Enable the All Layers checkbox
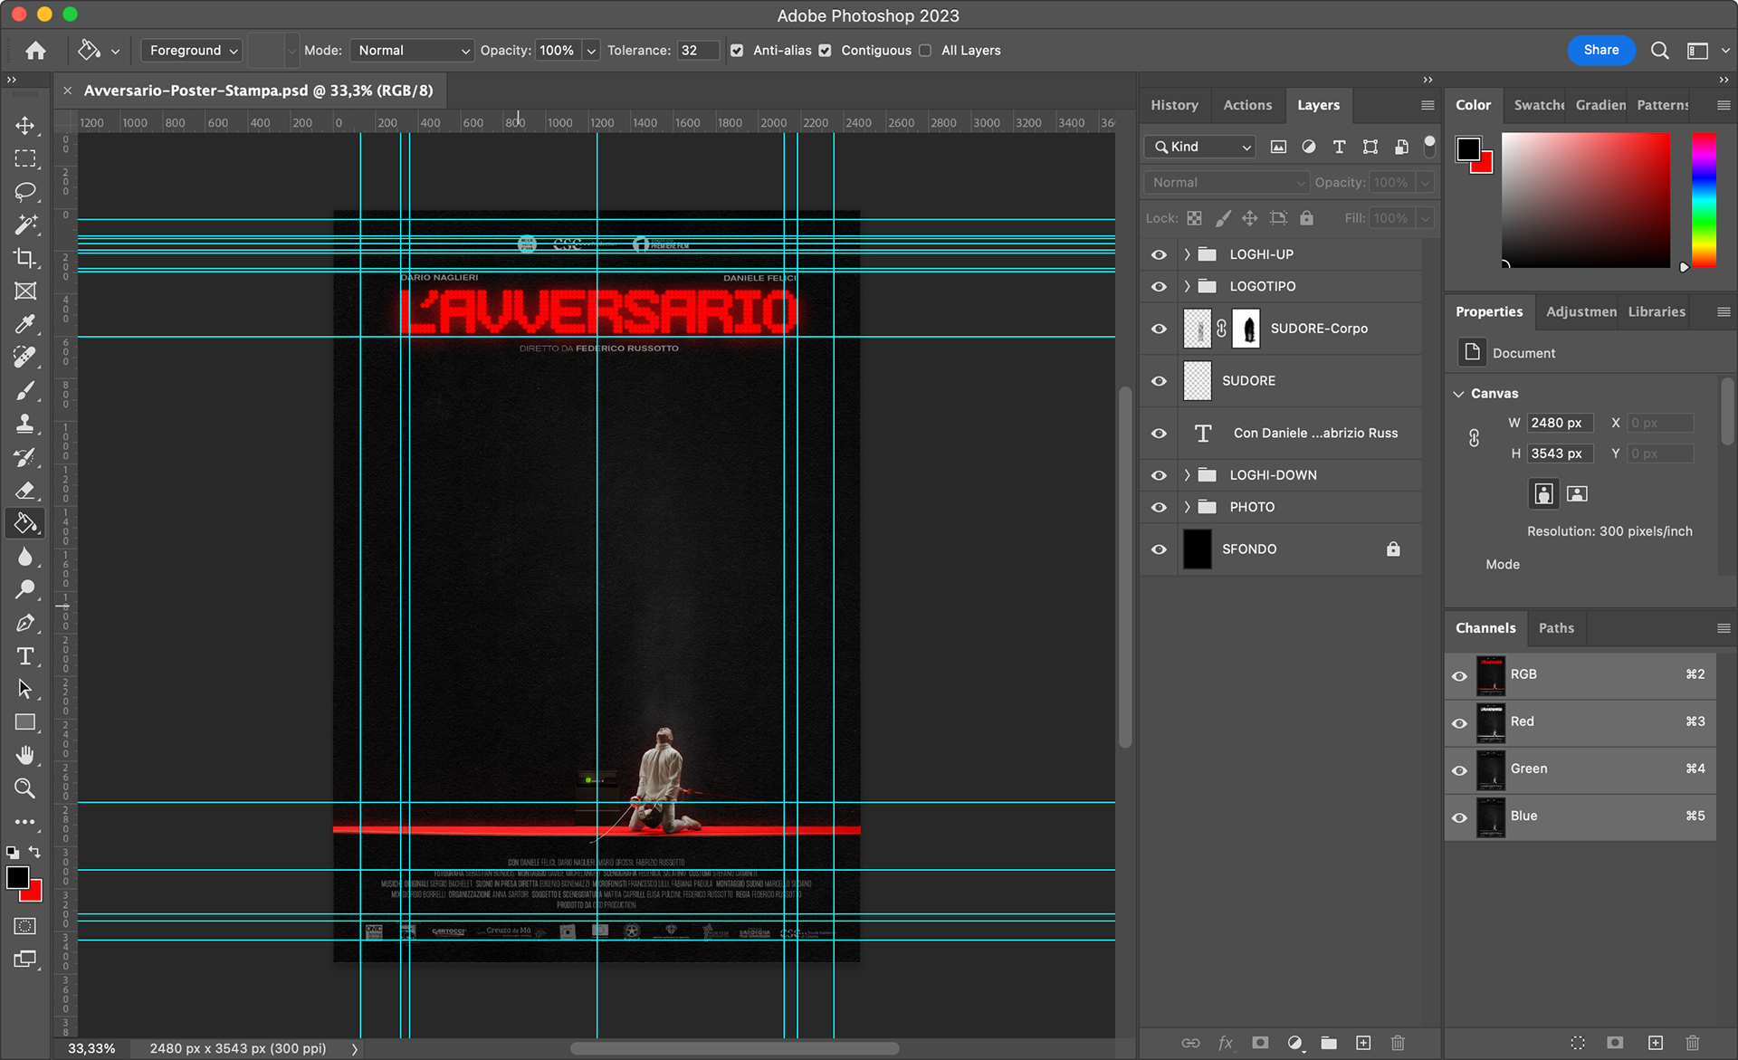Viewport: 1738px width, 1060px height. (925, 51)
